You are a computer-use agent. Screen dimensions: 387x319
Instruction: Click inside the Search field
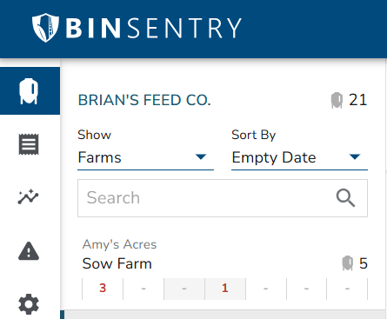pos(223,198)
